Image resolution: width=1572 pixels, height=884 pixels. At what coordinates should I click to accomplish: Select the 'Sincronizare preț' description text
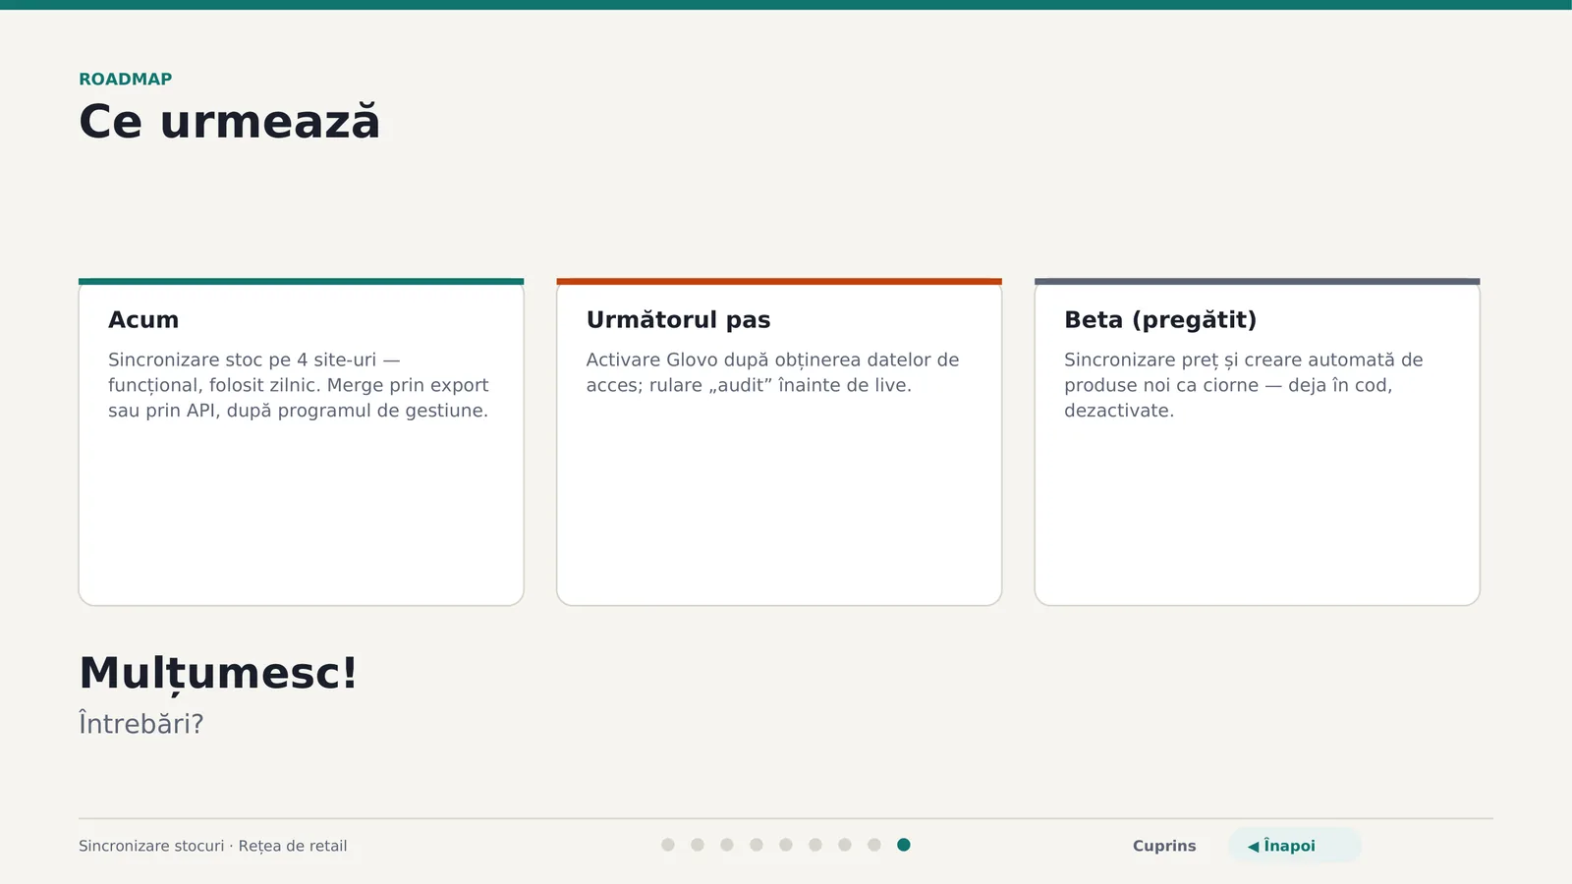click(x=1244, y=385)
